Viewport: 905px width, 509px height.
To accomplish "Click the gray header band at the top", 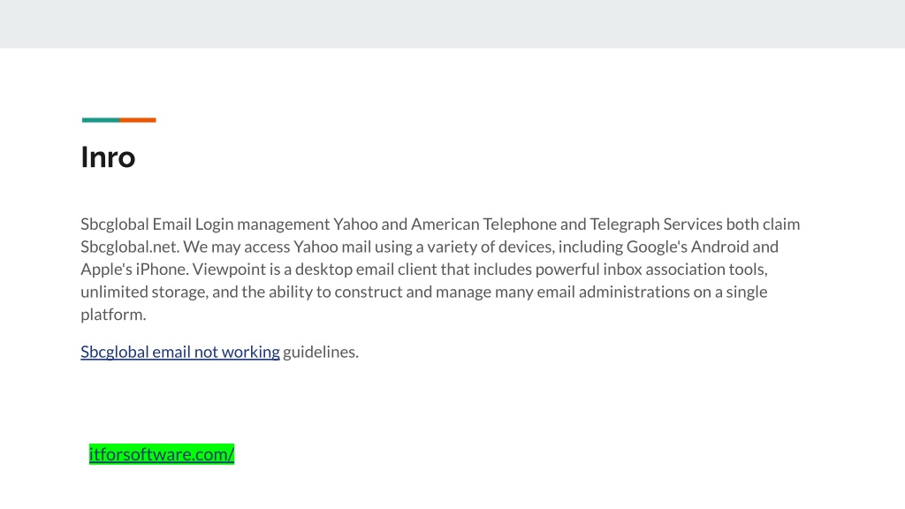I will [452, 24].
